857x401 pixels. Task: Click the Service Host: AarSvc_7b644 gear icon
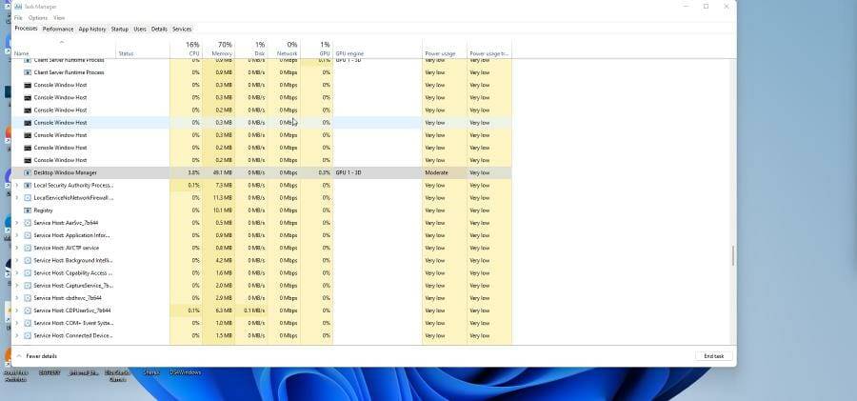coord(28,223)
